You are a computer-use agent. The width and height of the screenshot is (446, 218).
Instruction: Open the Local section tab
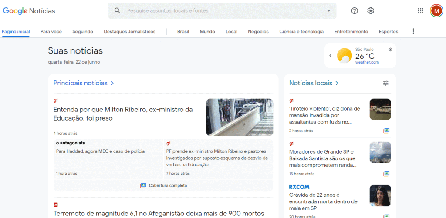[232, 32]
